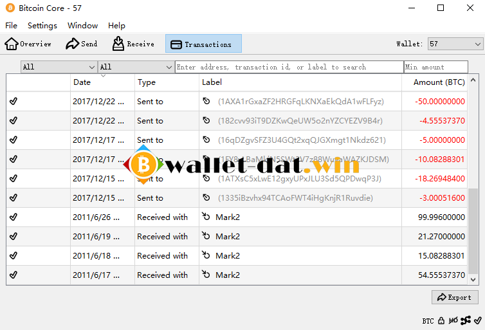Viewport: 485px width, 330px height.
Task: Click the address or label search field
Action: pyautogui.click(x=289, y=67)
